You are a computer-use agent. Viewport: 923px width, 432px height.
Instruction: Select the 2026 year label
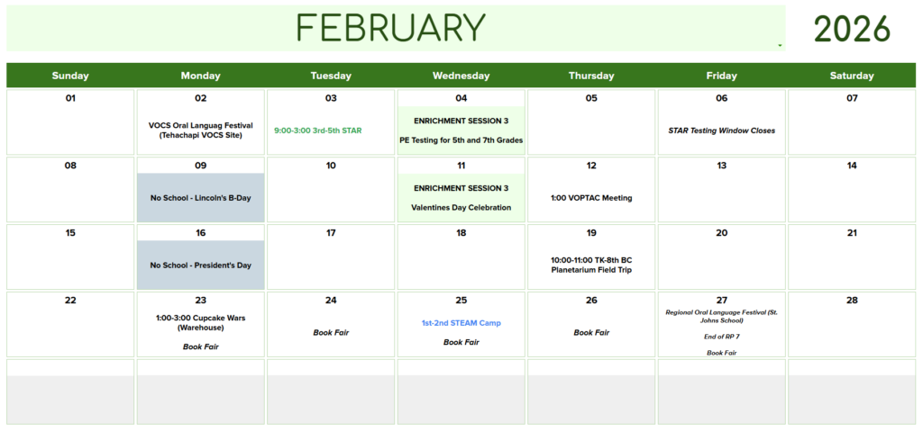[852, 29]
